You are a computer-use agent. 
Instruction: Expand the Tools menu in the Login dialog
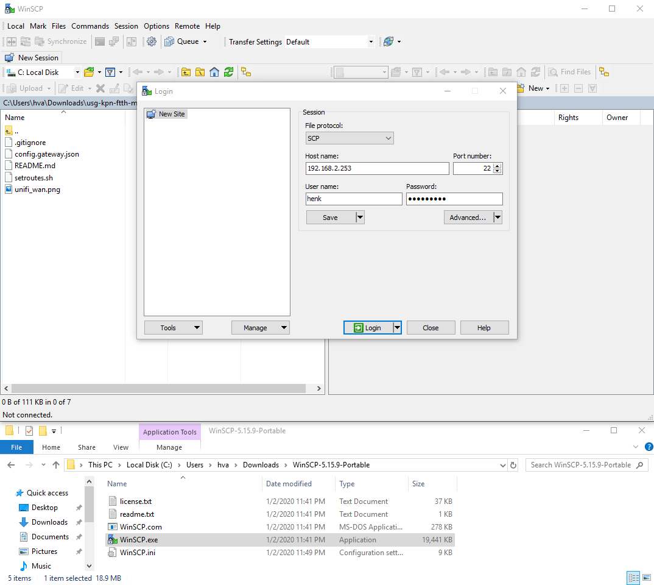coord(173,327)
